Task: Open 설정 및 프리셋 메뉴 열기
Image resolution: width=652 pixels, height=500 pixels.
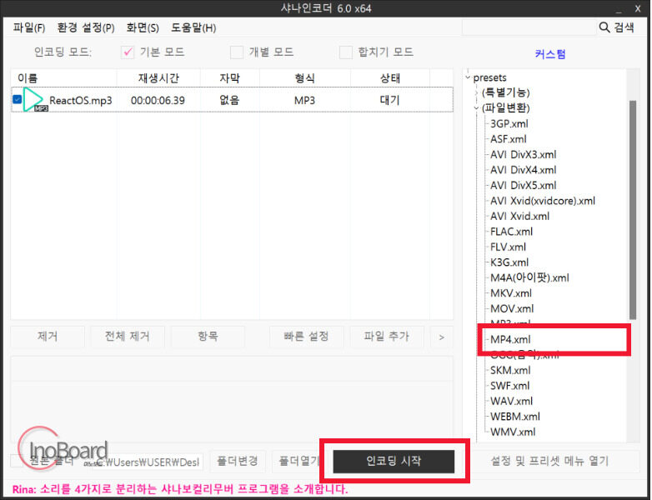Action: pyautogui.click(x=549, y=461)
